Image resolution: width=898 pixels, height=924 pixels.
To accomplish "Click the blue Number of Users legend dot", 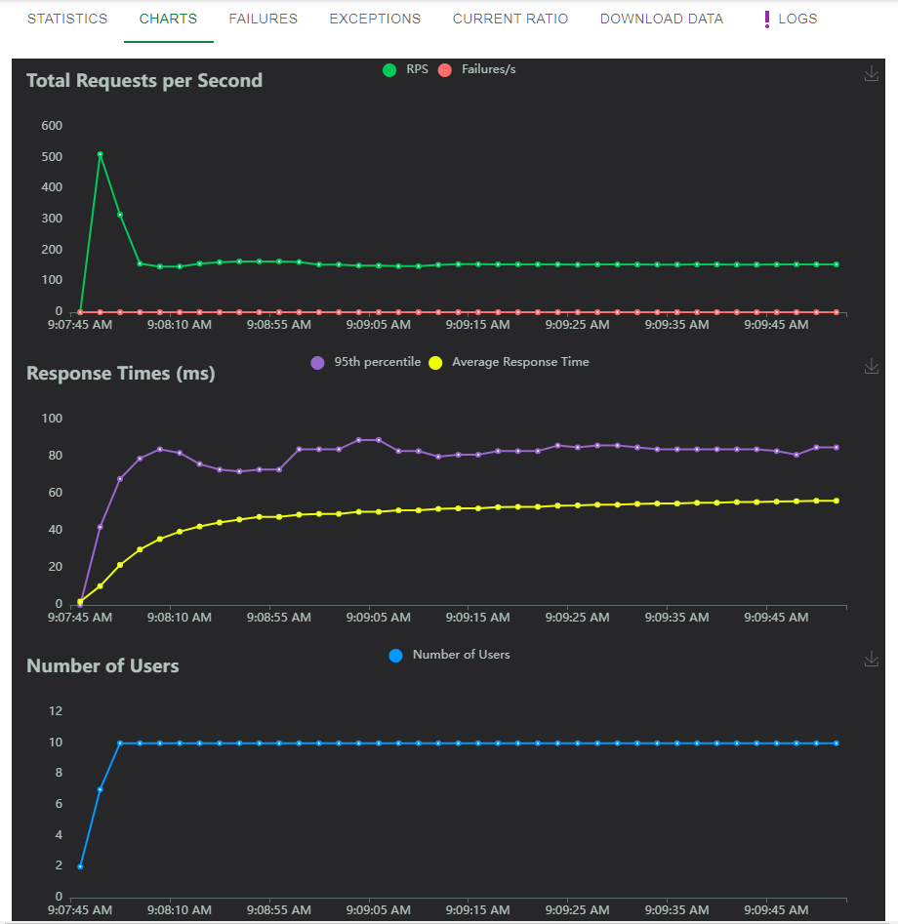I will click(x=395, y=655).
